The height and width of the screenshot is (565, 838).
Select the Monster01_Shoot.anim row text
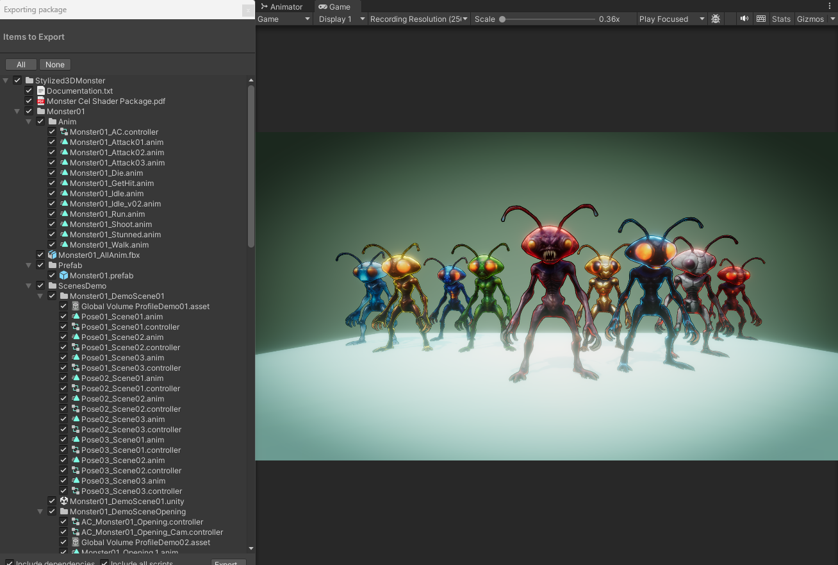[111, 224]
